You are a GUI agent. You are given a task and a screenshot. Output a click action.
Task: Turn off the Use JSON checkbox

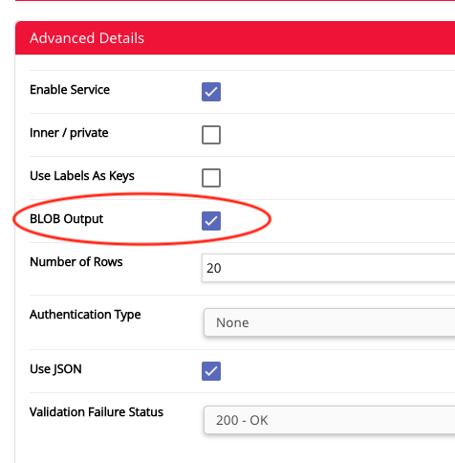(211, 371)
